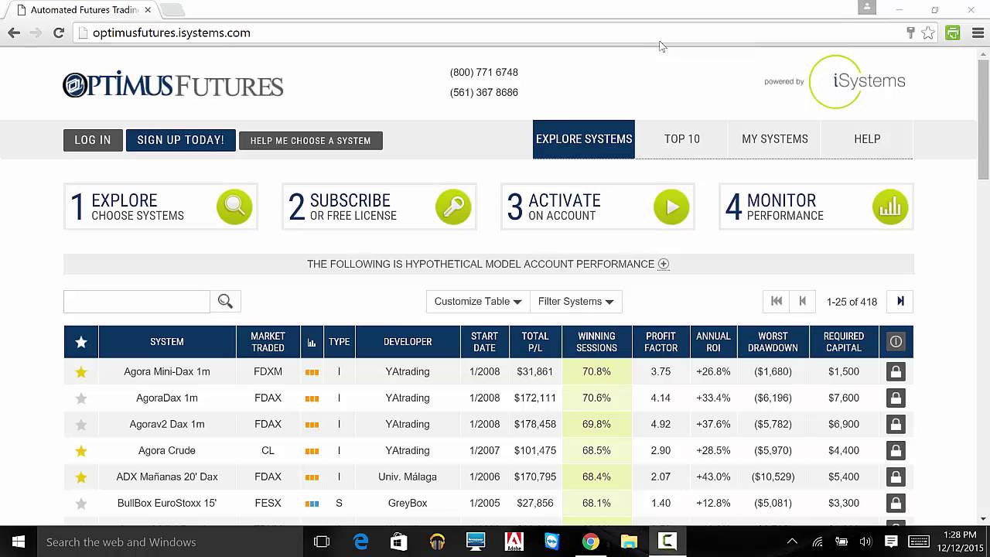Click the Activate play green icon

[671, 207]
